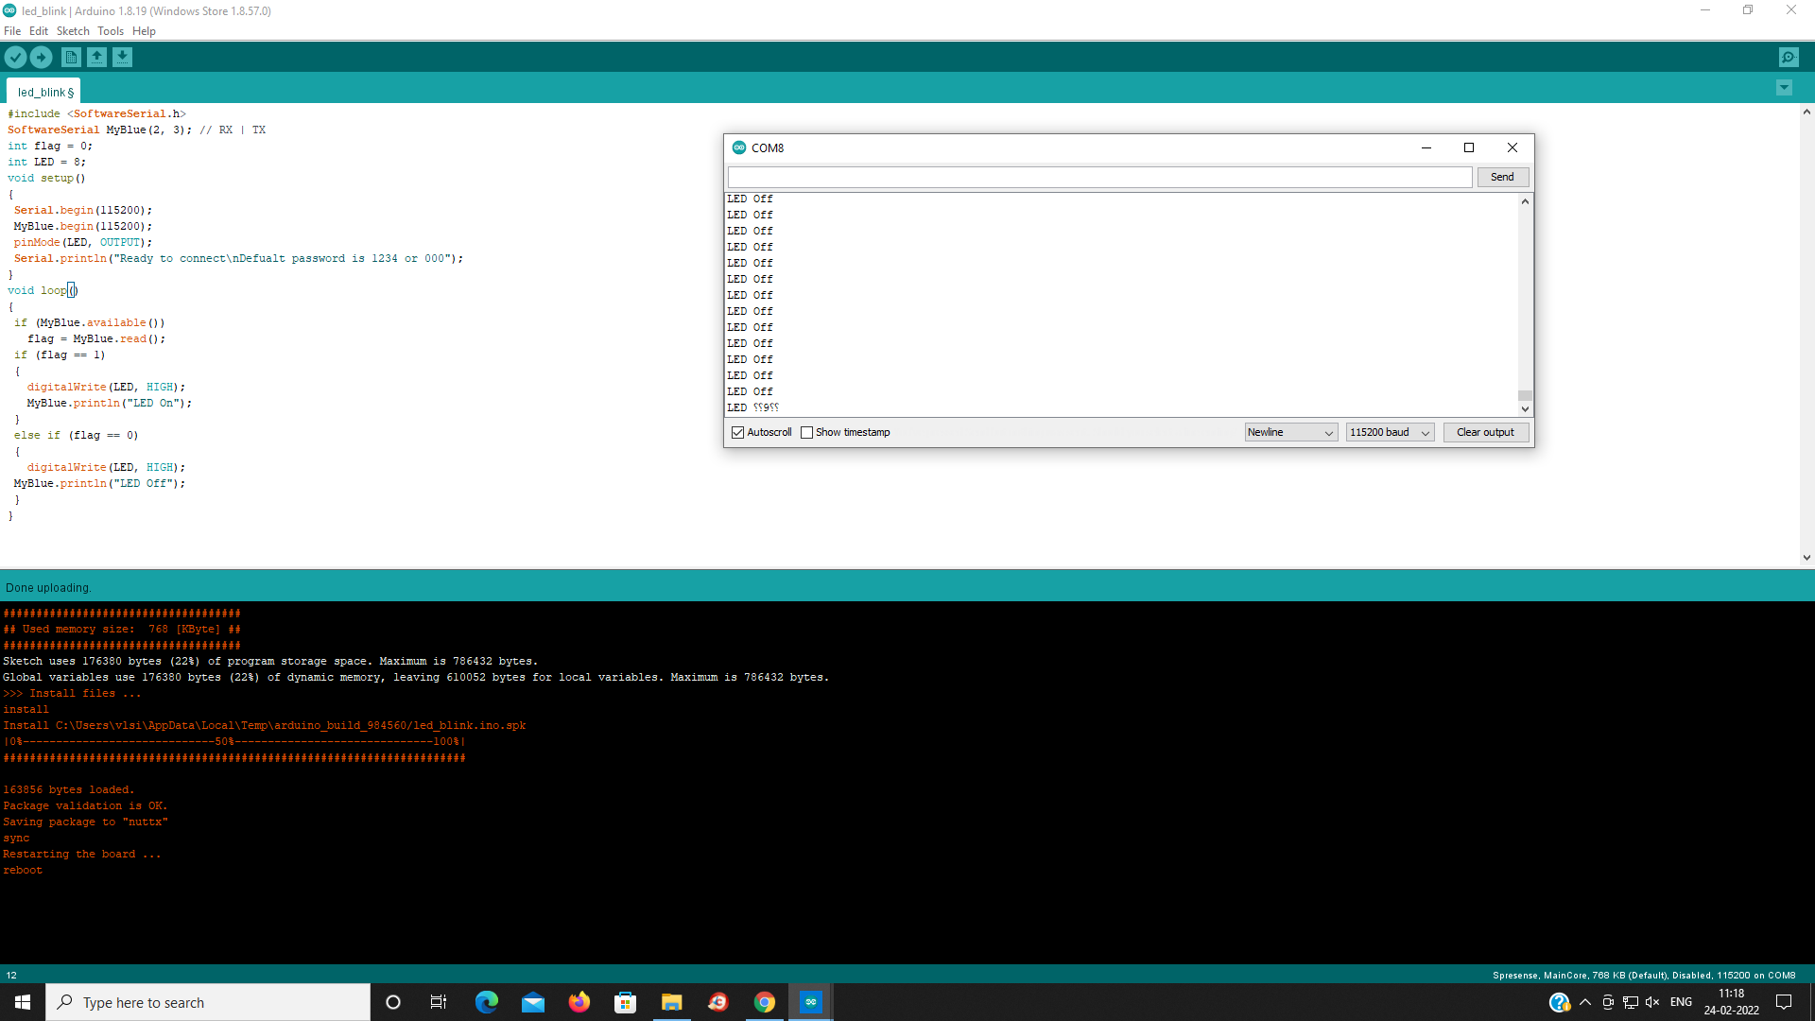Click the Get Help tray icon
Image resolution: width=1815 pixels, height=1021 pixels.
(x=1559, y=1002)
